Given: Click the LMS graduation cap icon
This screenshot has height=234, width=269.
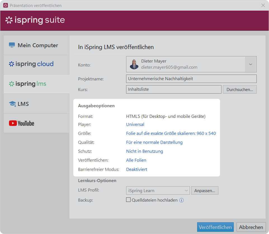Looking at the screenshot, I should [12, 104].
